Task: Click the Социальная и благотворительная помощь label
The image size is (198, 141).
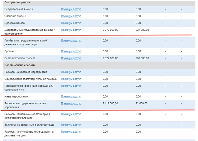Action: (31, 79)
